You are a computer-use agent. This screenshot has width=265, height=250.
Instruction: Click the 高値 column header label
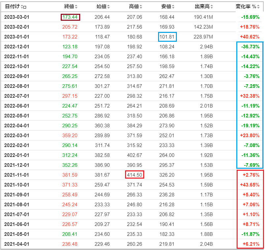[134, 7]
